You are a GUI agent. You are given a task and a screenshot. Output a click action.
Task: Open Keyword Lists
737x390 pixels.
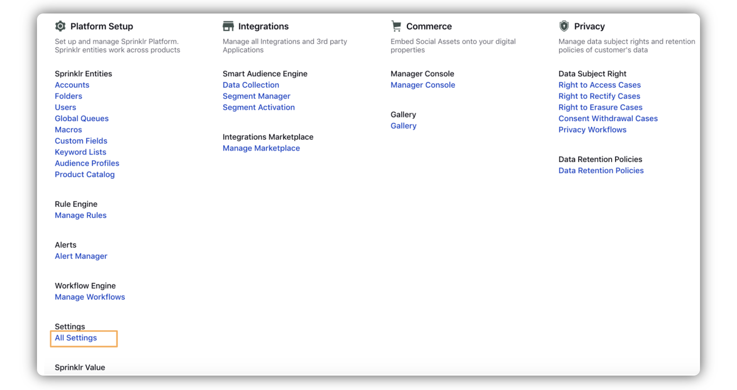(81, 152)
